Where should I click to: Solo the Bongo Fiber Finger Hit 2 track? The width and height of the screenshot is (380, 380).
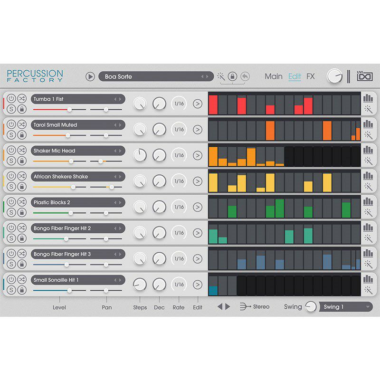click(11, 238)
